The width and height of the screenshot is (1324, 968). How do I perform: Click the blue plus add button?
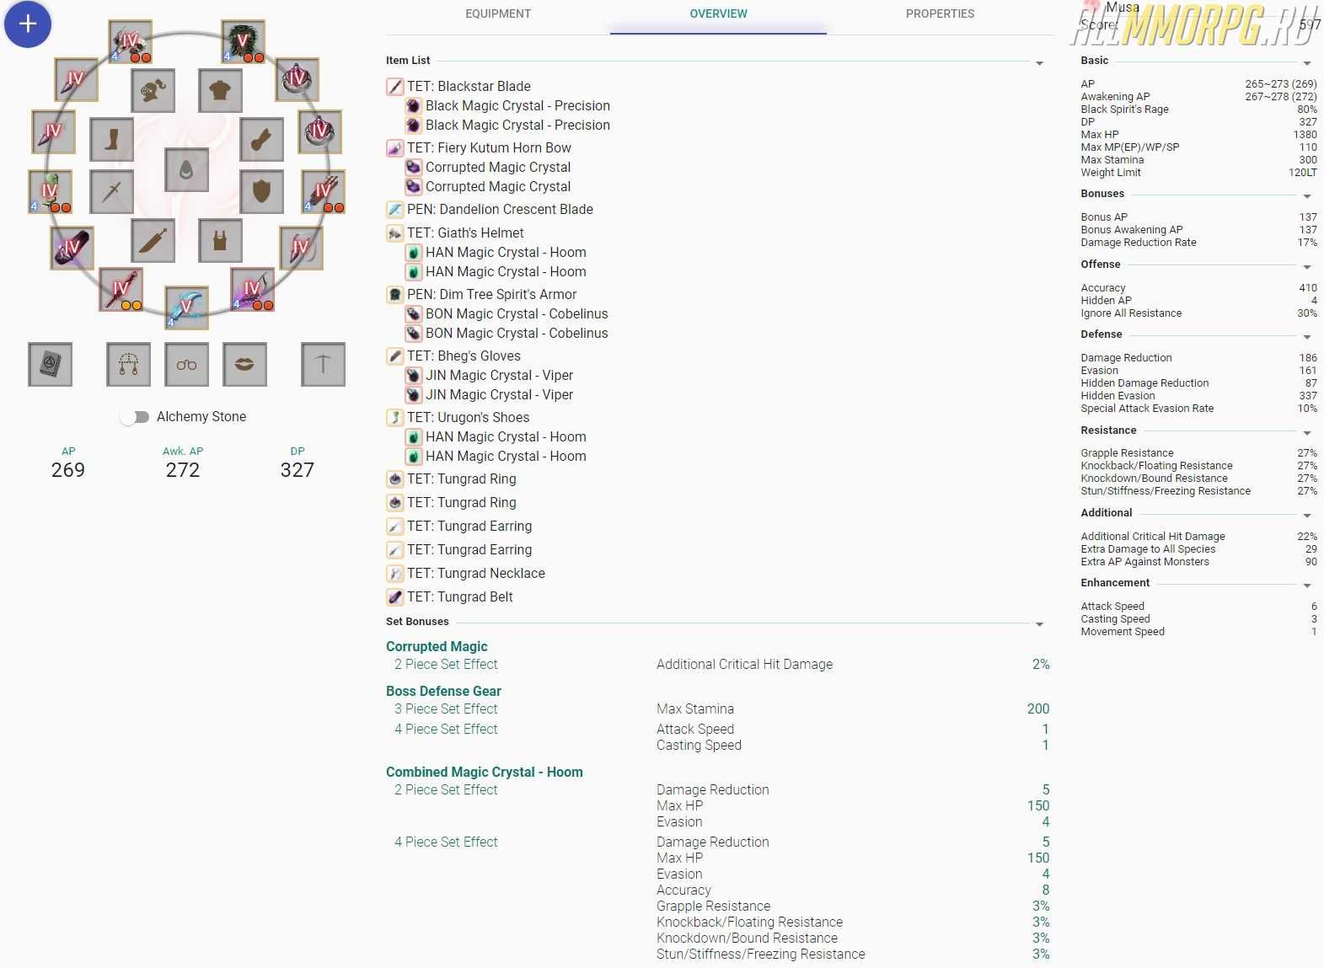click(x=28, y=24)
